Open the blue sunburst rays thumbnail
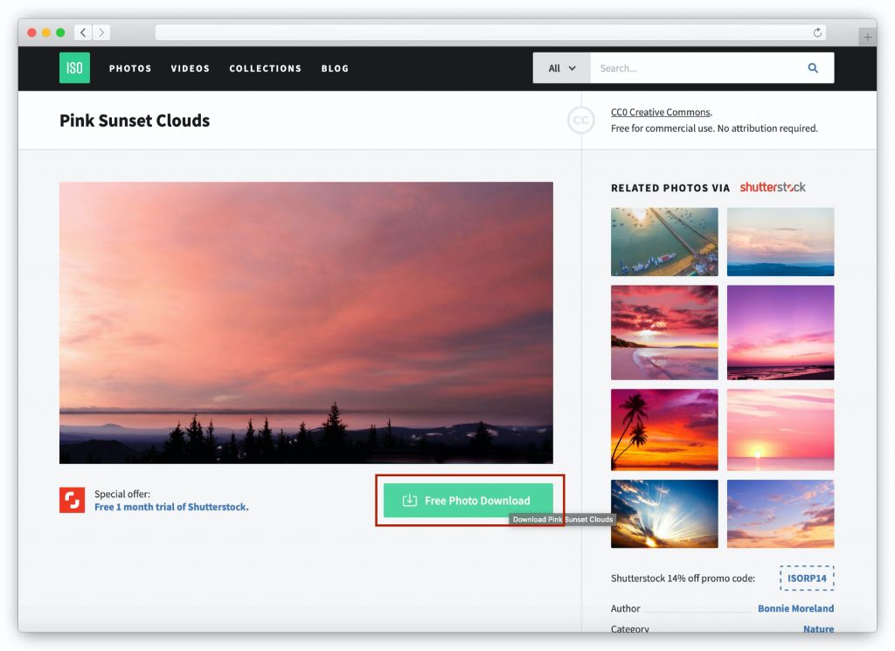895x651 pixels. (x=664, y=514)
